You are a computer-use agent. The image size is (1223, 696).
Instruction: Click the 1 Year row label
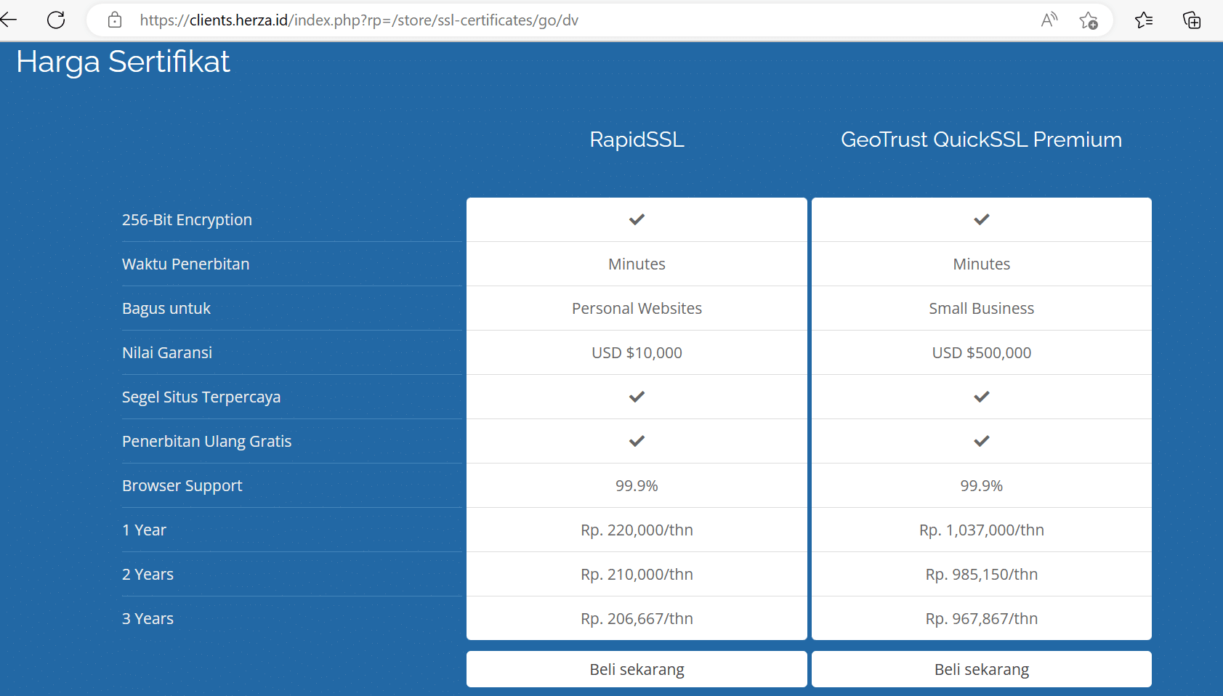[x=144, y=530]
